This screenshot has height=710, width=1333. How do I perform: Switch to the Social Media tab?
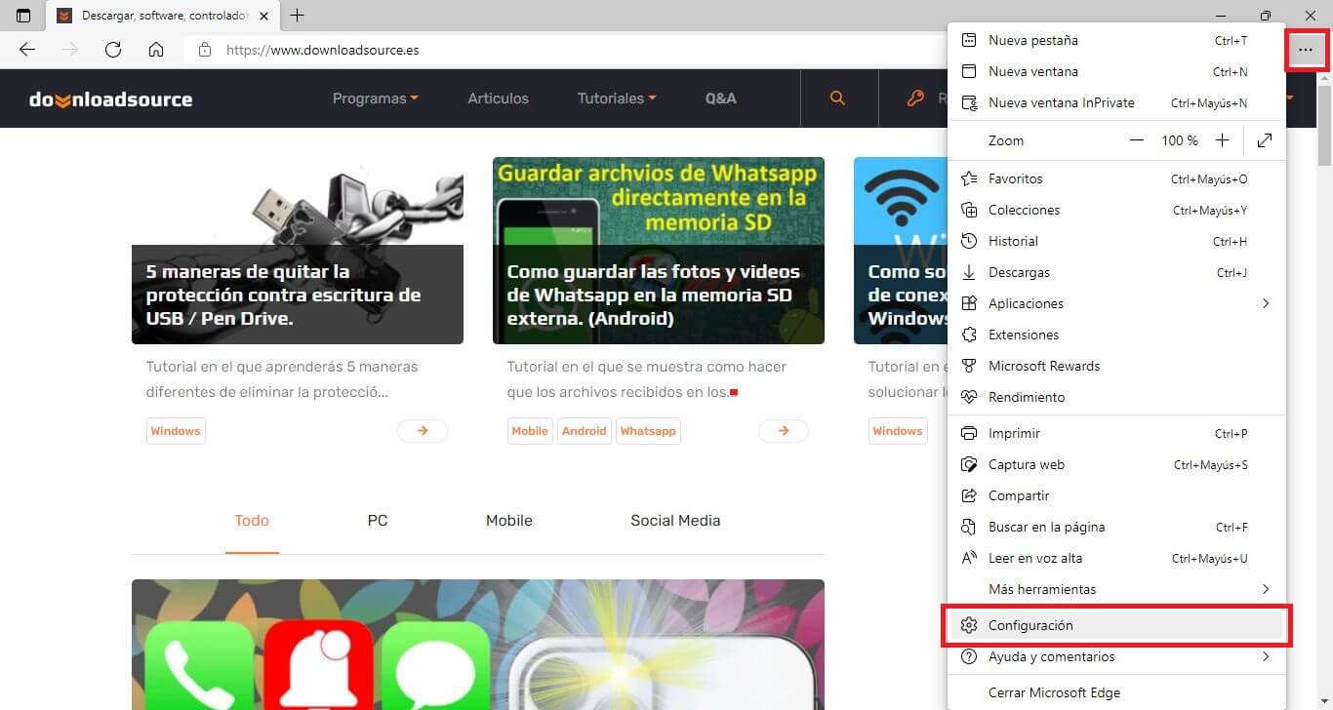675,521
